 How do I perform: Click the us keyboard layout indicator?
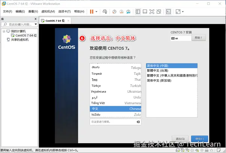click(181, 39)
